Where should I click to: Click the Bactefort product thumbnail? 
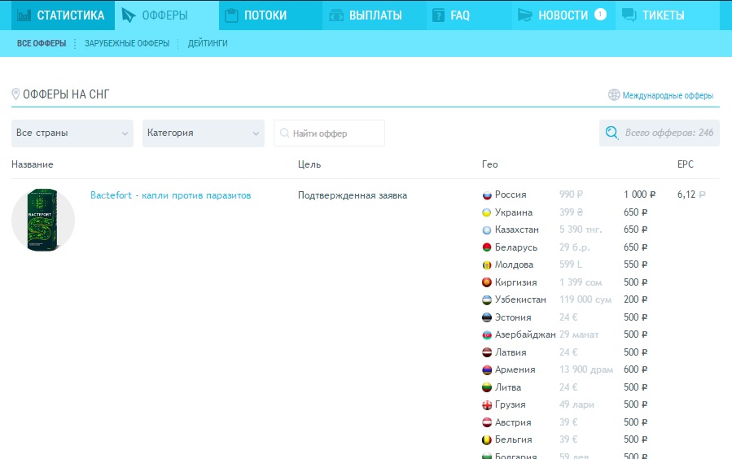pyautogui.click(x=43, y=221)
